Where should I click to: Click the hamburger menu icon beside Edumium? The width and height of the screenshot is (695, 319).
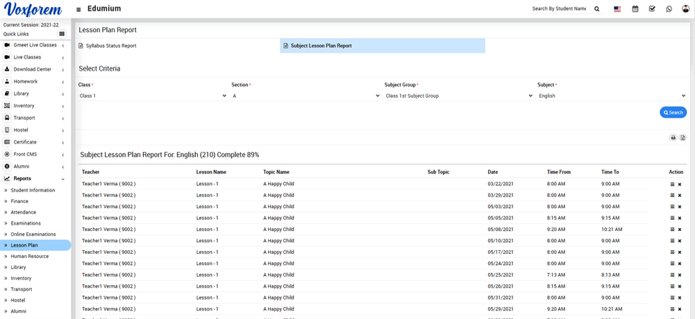tap(78, 10)
